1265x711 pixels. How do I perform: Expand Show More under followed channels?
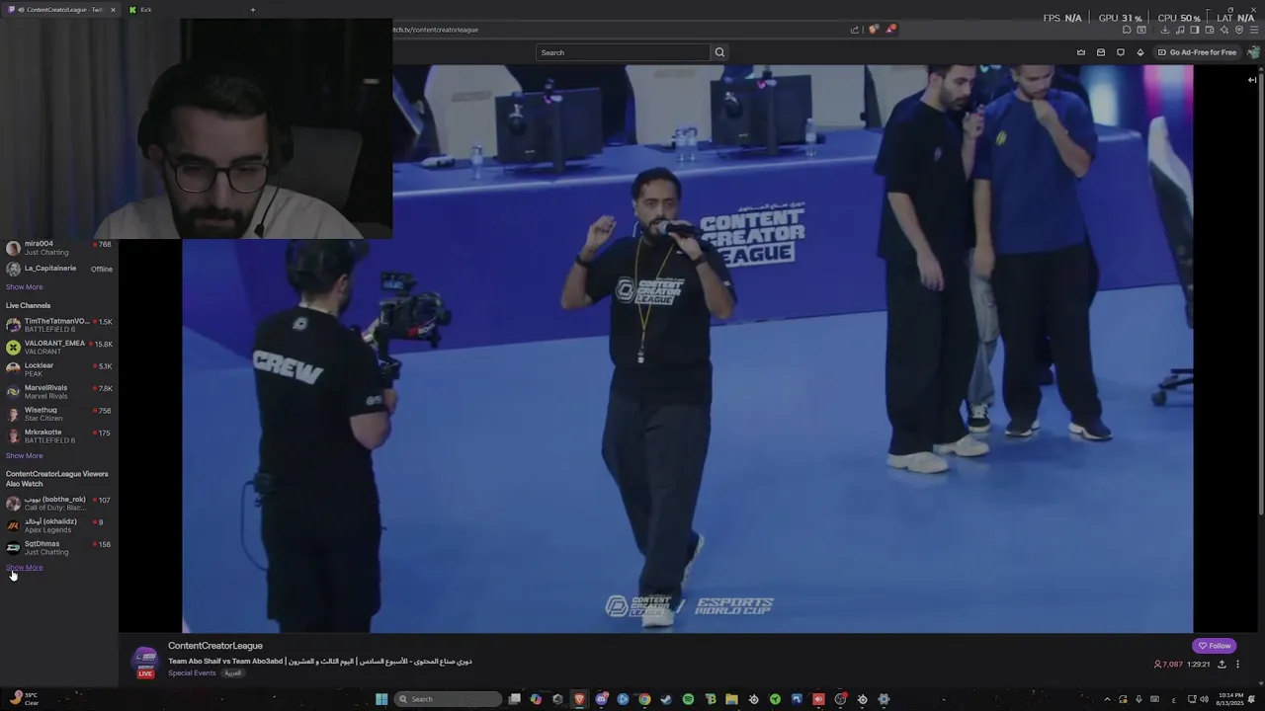pos(24,287)
